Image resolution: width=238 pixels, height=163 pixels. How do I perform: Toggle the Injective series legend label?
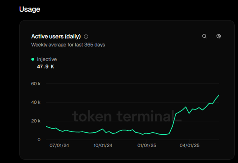[47, 59]
